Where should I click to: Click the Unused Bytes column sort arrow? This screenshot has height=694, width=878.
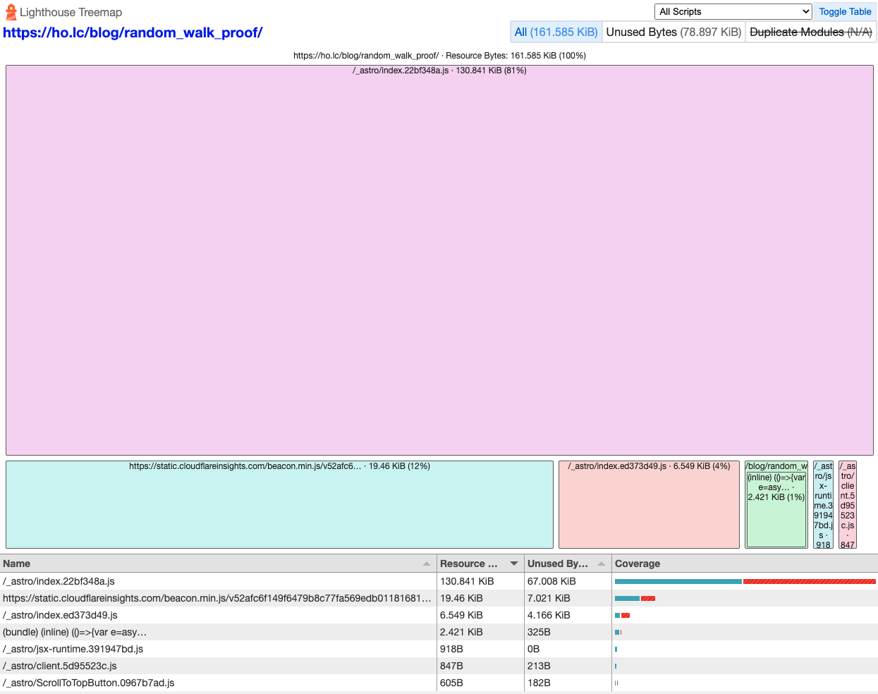pos(603,563)
